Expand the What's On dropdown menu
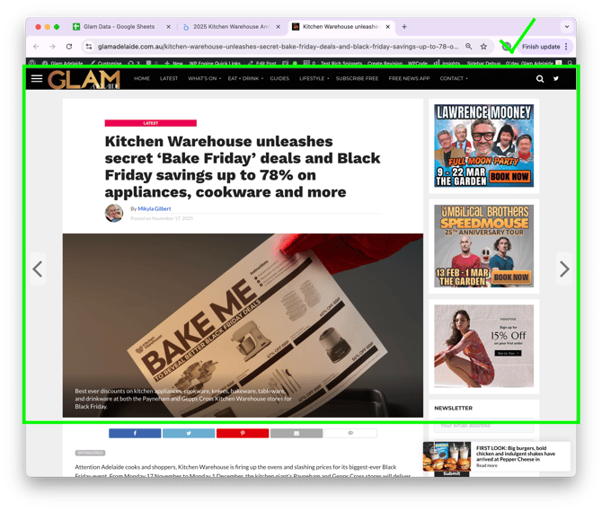 click(x=204, y=79)
